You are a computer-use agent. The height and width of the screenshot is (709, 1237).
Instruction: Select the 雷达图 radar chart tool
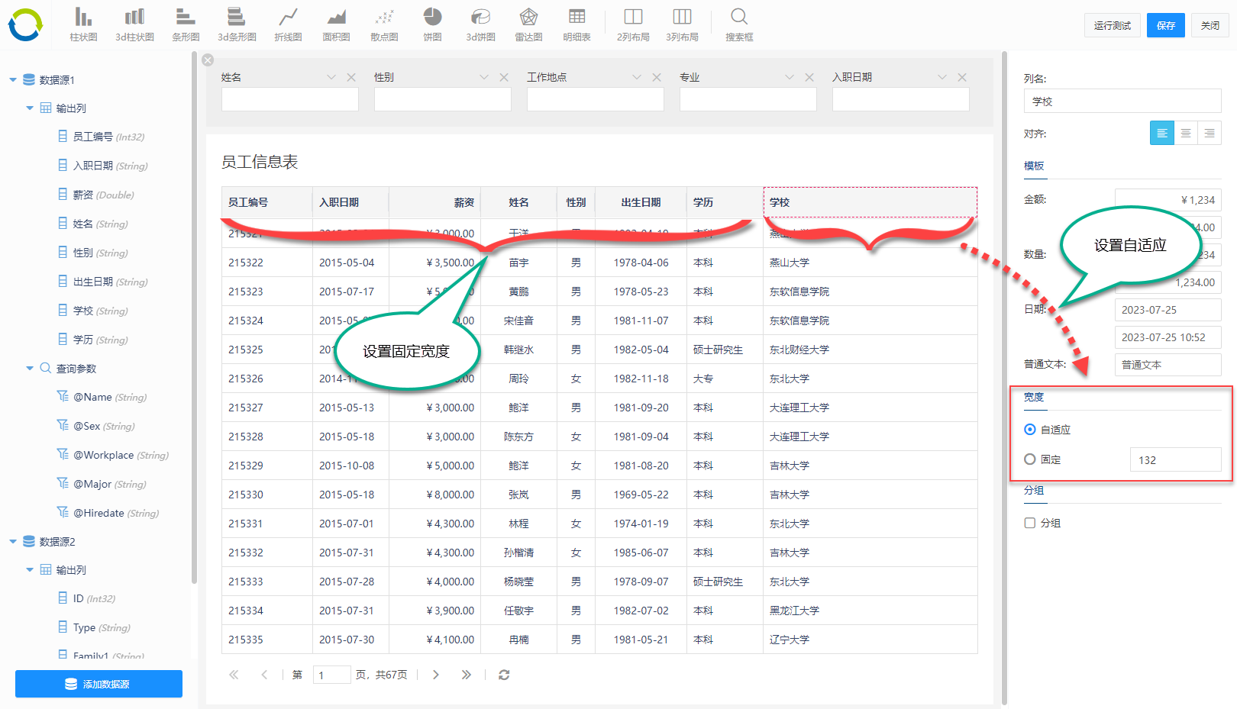[528, 24]
